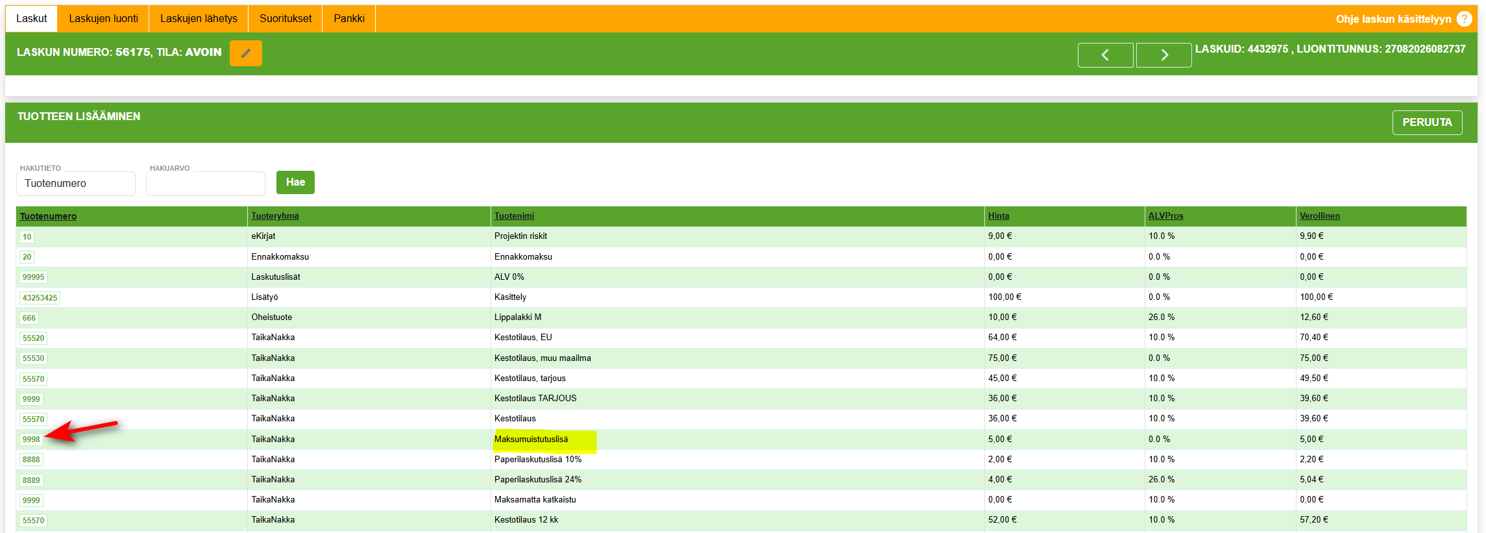Click the orange pencil edit icon
The image size is (1486, 533).
pos(245,53)
